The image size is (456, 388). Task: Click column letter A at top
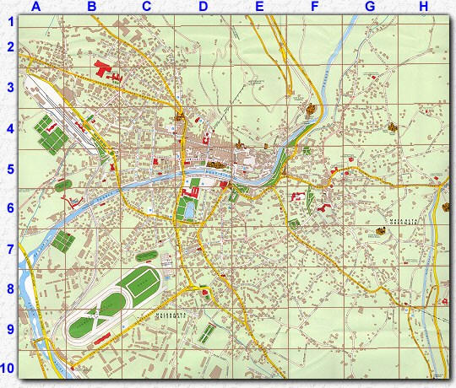point(35,7)
